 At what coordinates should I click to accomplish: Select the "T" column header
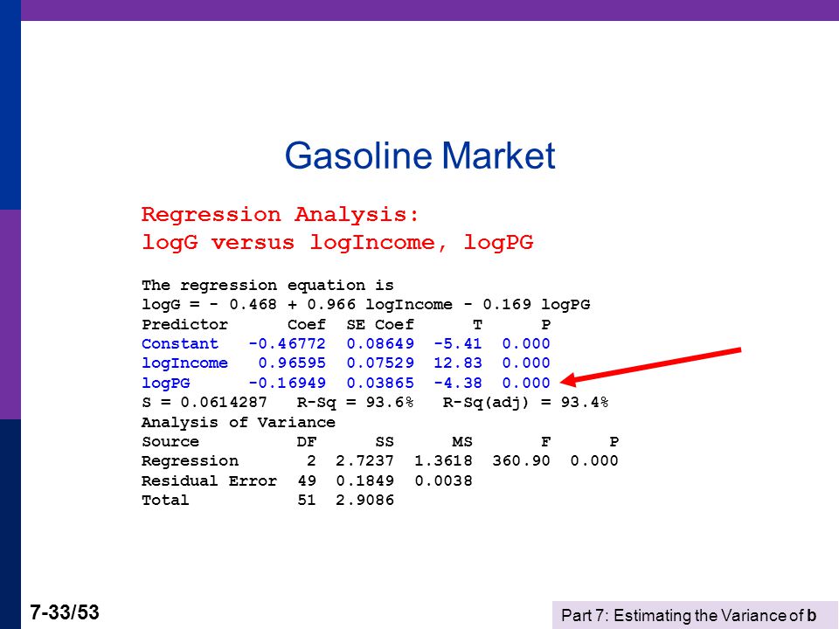[x=477, y=325]
